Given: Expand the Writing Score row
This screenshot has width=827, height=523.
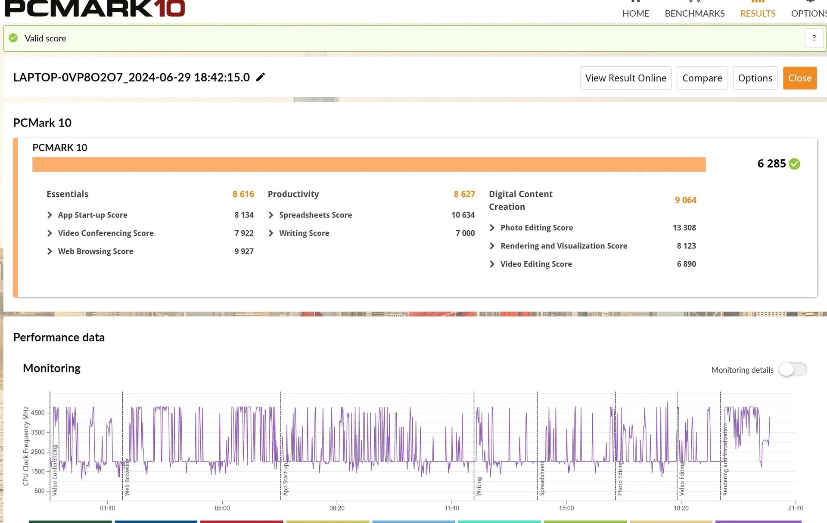Looking at the screenshot, I should [271, 233].
